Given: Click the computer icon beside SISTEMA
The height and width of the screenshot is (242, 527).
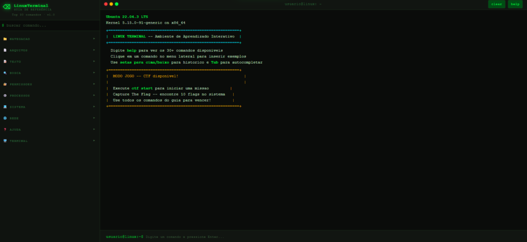Looking at the screenshot, I should [x=5, y=107].
